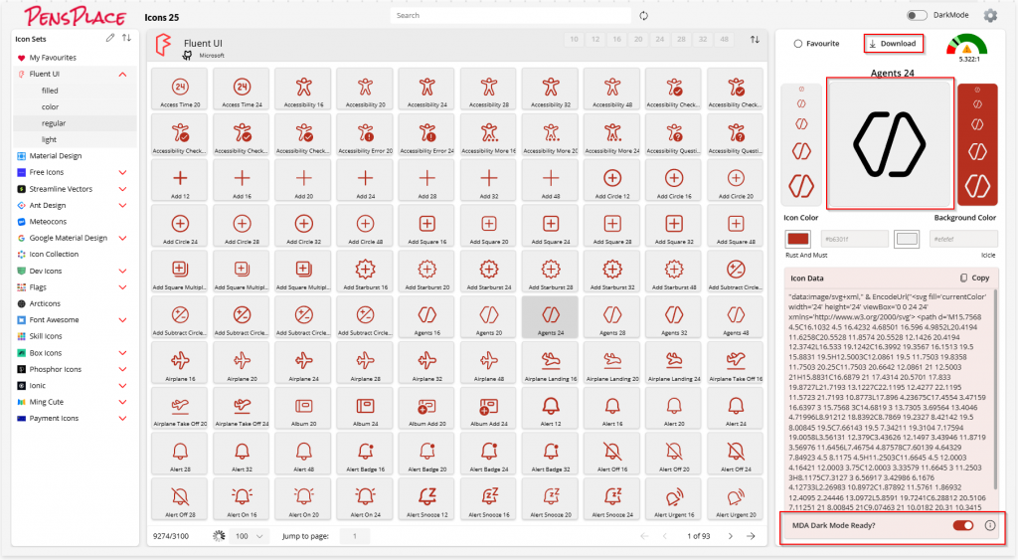The image size is (1018, 560).
Task: Toggle MDA Dark Mode Ready switch
Action: coord(962,525)
